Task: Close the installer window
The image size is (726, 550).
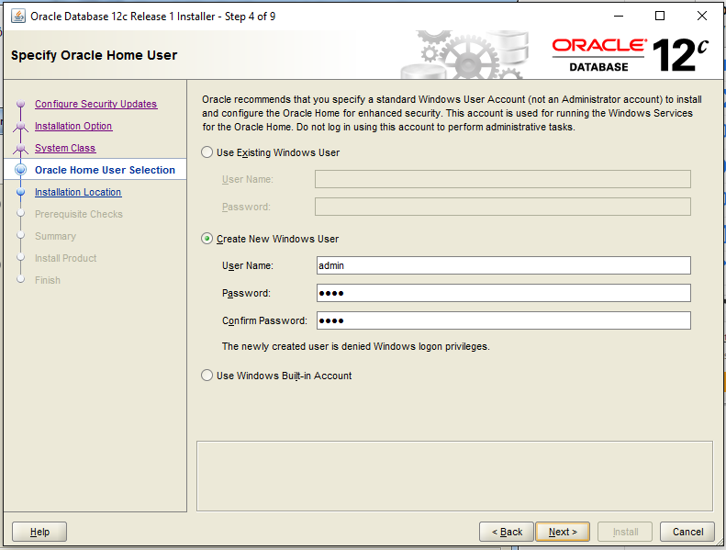Action: pyautogui.click(x=702, y=16)
